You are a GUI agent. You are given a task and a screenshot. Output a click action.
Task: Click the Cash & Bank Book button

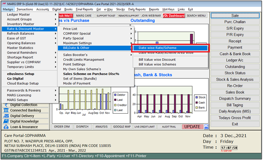235,54
